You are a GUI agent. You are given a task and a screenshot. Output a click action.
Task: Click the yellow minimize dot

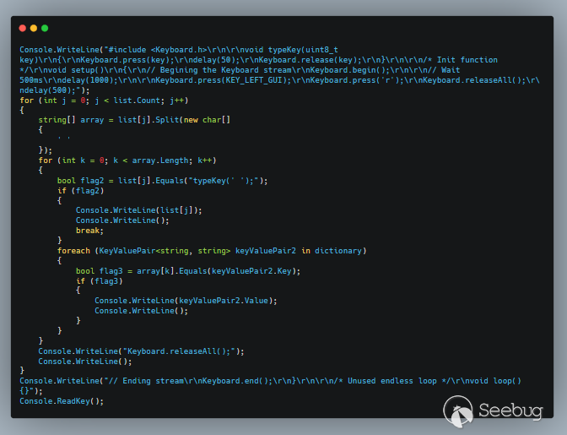34,28
